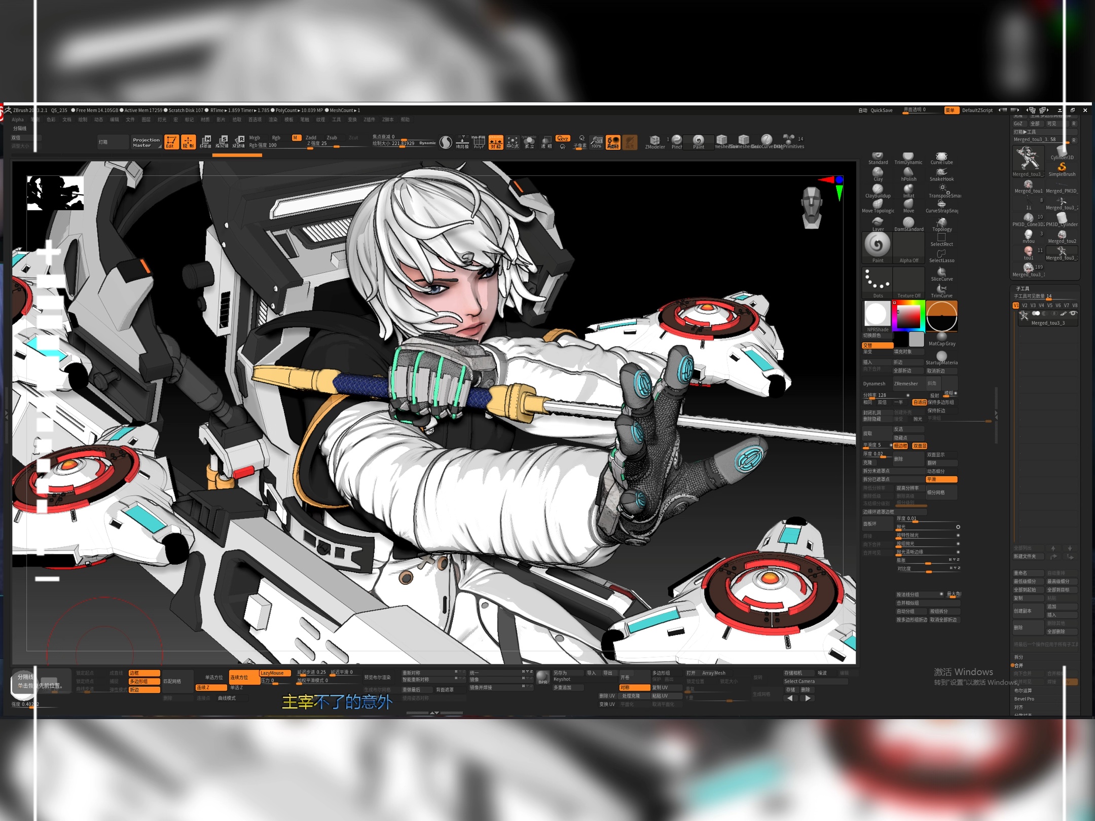Select the V2 subtool visibility set
1095x821 pixels.
(1025, 306)
